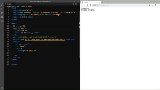Select the div#app breadcrumb item
160x90 pixels.
(29, 6)
